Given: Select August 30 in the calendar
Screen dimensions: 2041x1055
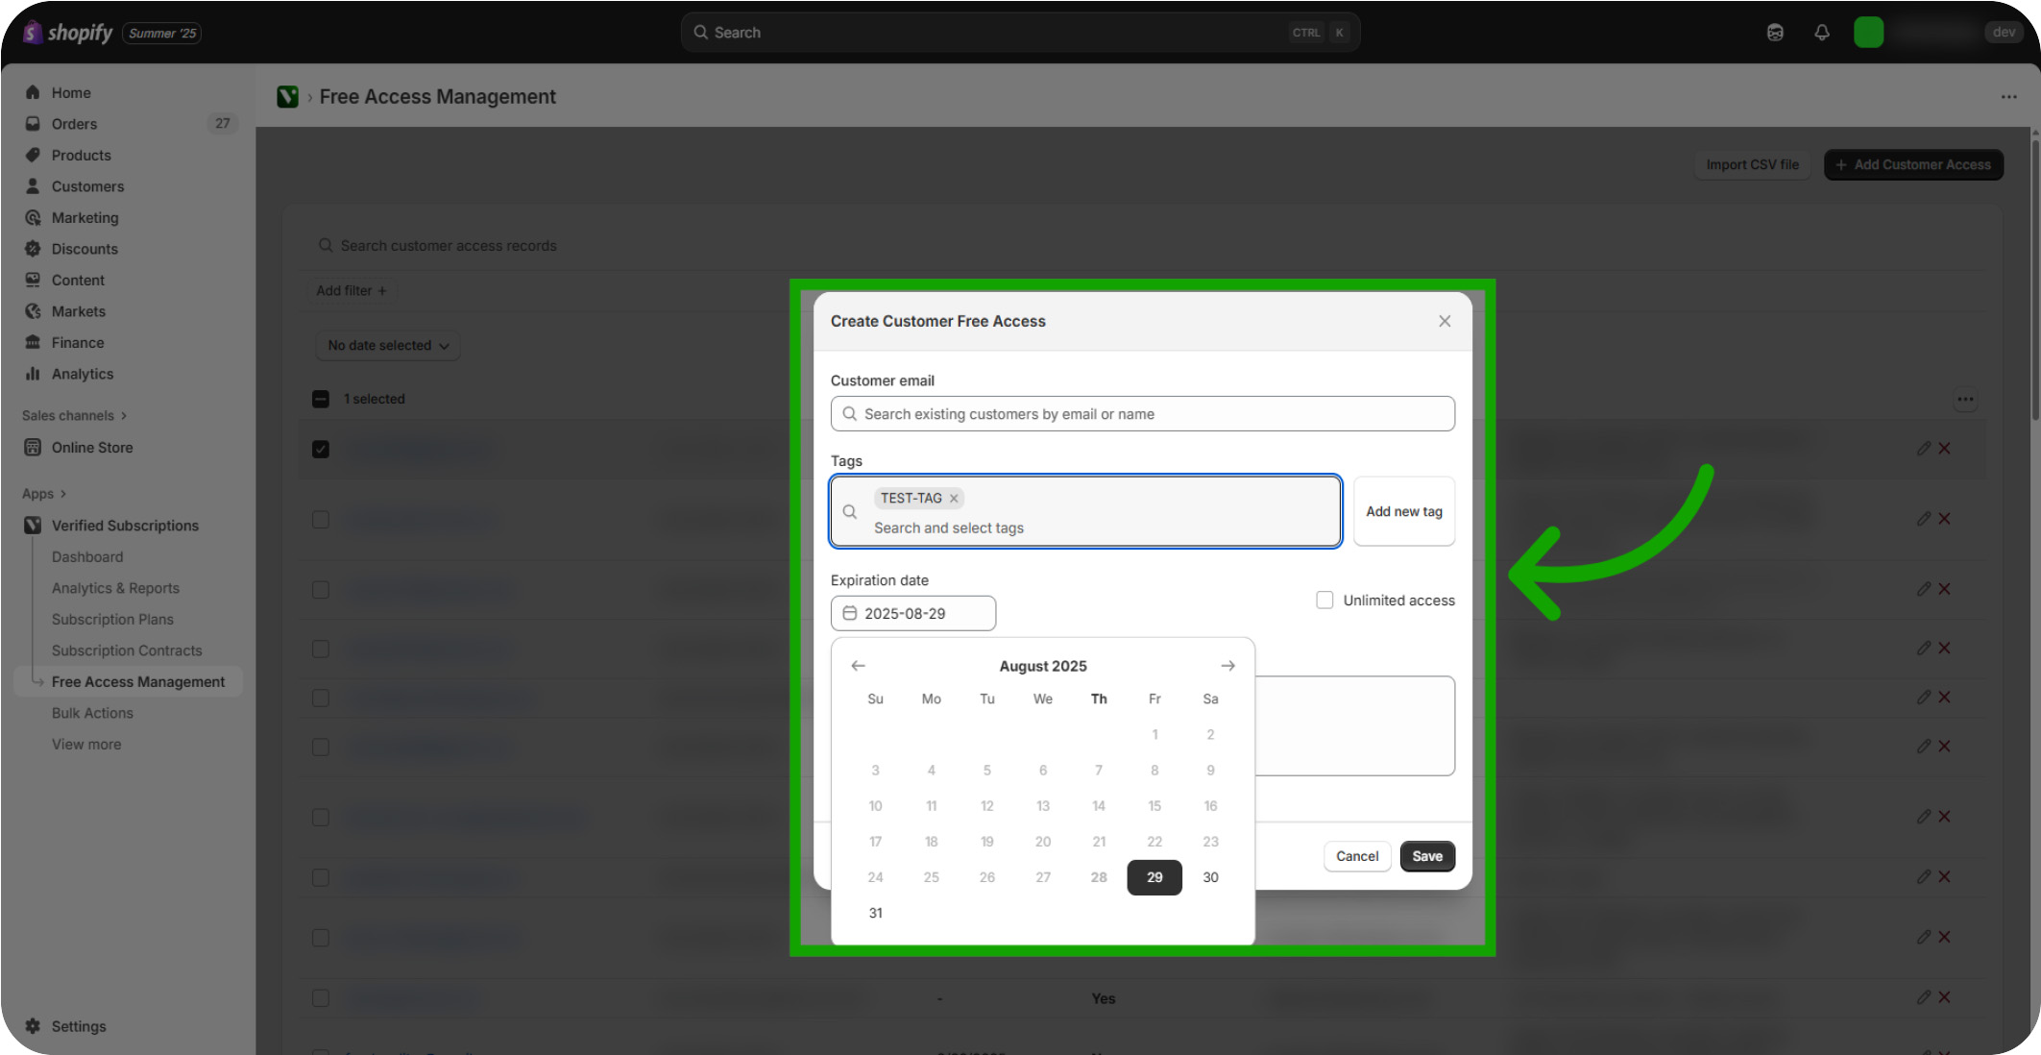Looking at the screenshot, I should coord(1210,877).
